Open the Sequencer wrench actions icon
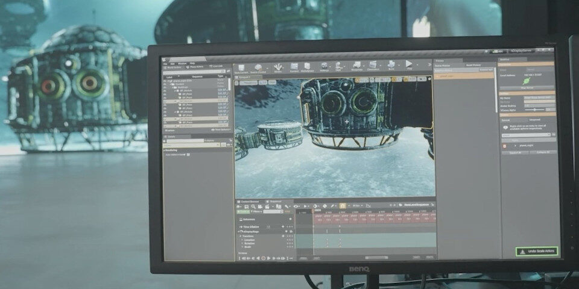Screen dimensions: 579x289 [286, 207]
